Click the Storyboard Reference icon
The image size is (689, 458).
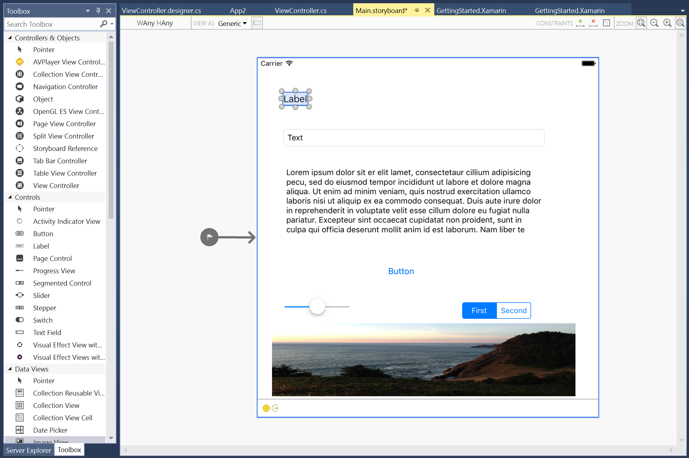[x=20, y=148]
